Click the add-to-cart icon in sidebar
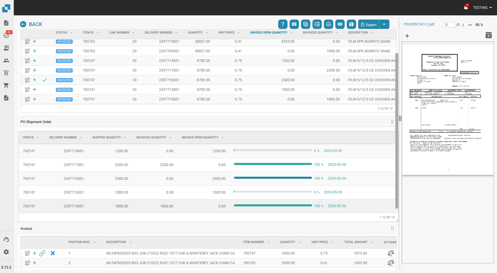This screenshot has height=273, width=497. point(6,73)
